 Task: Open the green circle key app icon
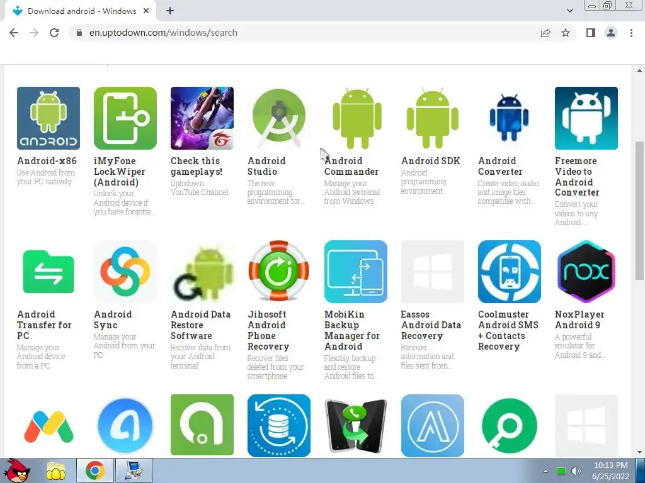(x=509, y=426)
